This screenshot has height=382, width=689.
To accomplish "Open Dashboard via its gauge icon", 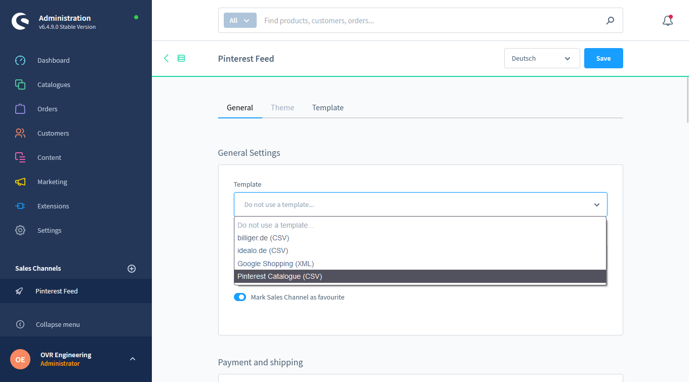I will [x=20, y=60].
